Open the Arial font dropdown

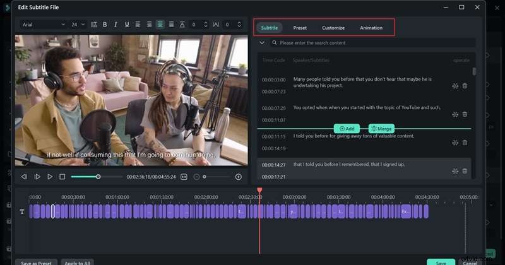click(x=44, y=25)
